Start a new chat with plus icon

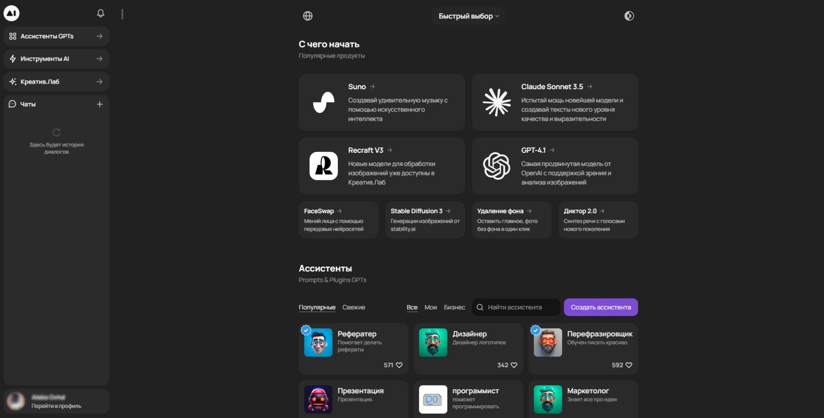point(100,104)
